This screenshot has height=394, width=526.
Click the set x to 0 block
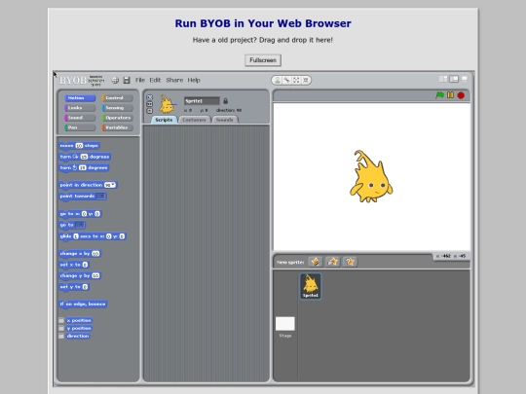click(x=74, y=265)
